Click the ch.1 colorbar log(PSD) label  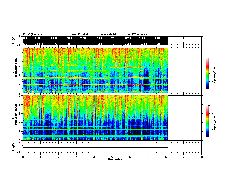pos(215,75)
